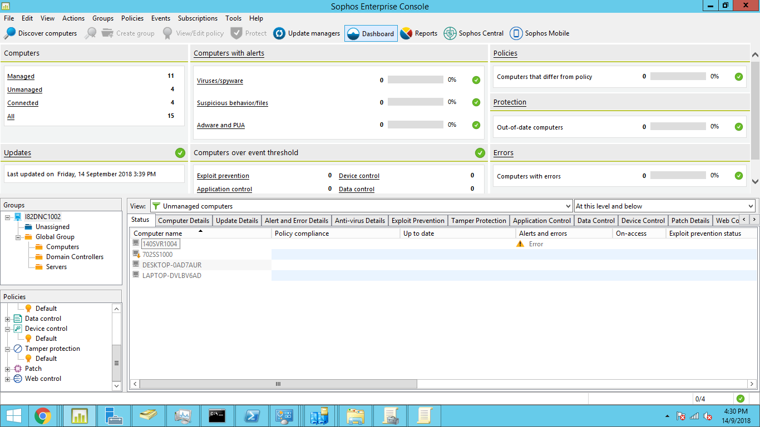Collapse the I82DNC1002 root node

(8, 217)
